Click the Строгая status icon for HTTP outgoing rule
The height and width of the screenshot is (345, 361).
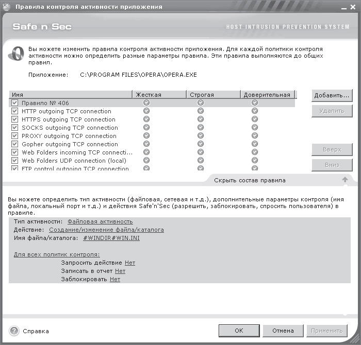click(201, 111)
